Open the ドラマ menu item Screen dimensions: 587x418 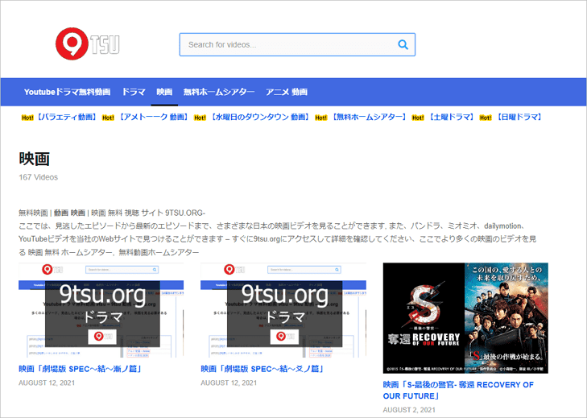(x=134, y=92)
